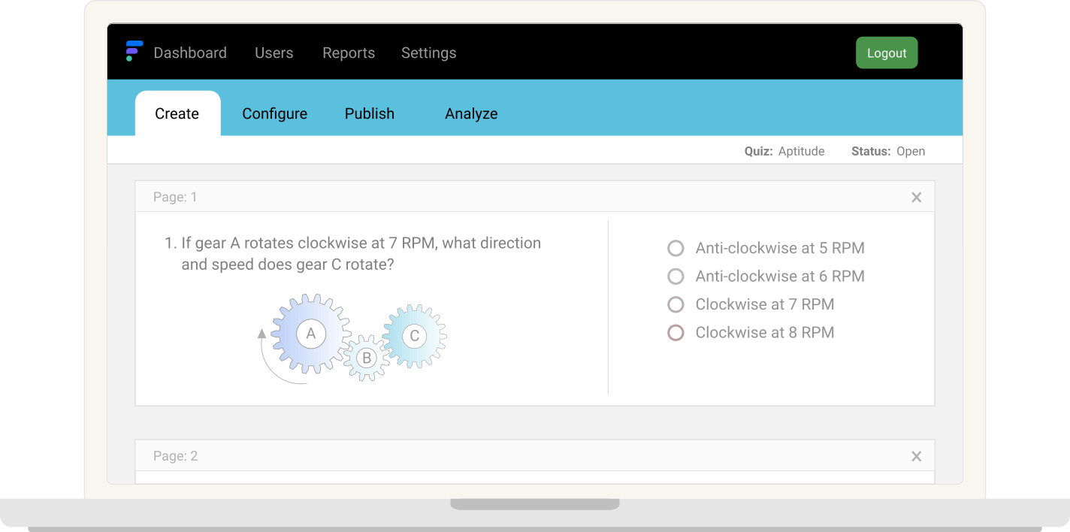The height and width of the screenshot is (532, 1070).
Task: Select answer Anti-clockwise at 6 RPM
Action: coord(676,276)
